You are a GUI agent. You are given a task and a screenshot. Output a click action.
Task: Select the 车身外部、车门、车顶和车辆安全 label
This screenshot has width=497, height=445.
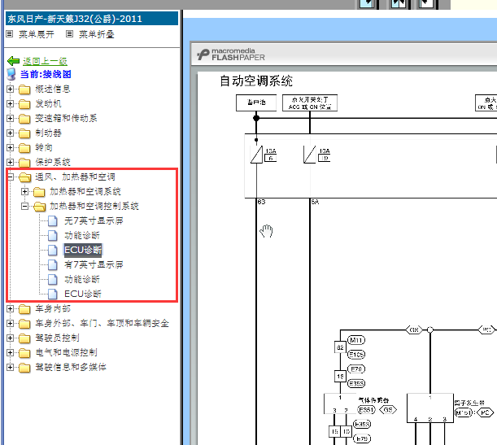point(102,323)
